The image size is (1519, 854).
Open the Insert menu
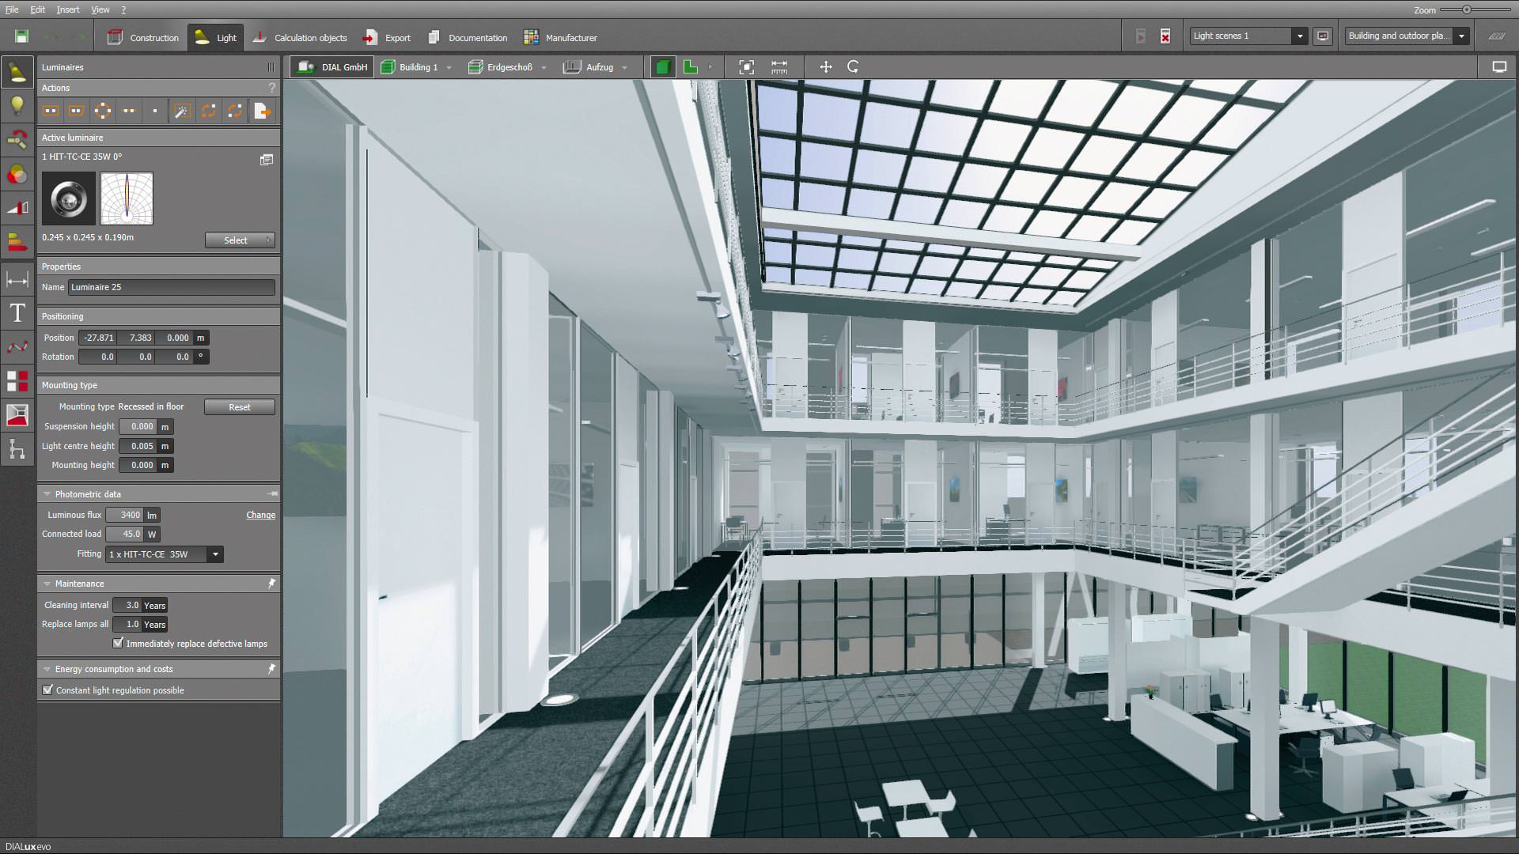[x=68, y=9]
